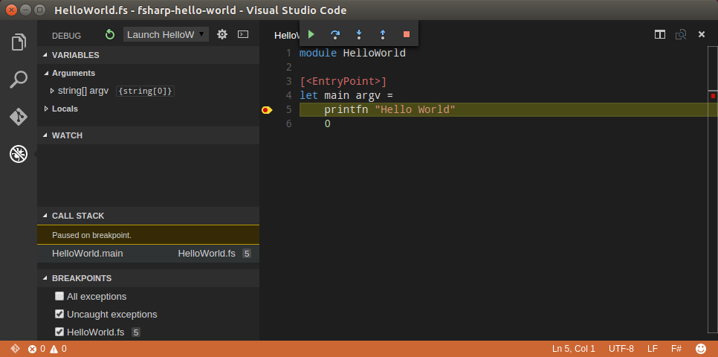Change UTF-8 file encoding
This screenshot has width=718, height=357.
click(621, 349)
